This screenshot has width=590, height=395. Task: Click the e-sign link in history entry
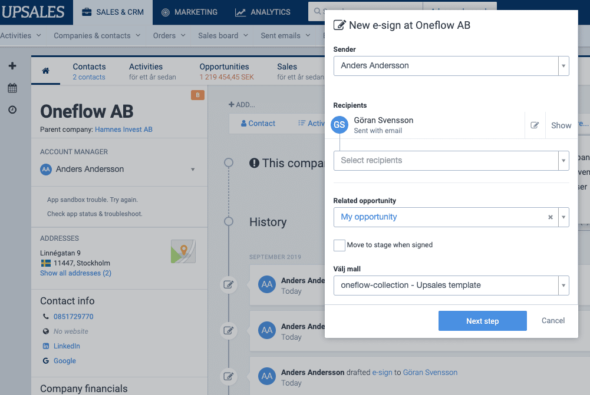click(382, 373)
